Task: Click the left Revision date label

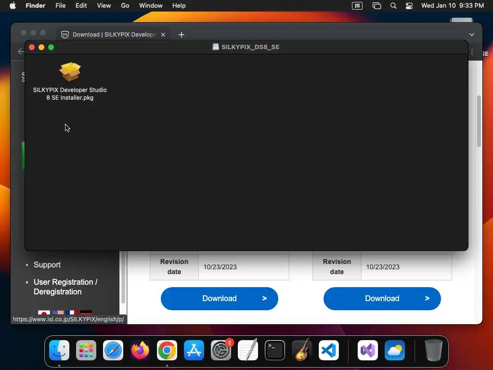Action: pos(174,267)
